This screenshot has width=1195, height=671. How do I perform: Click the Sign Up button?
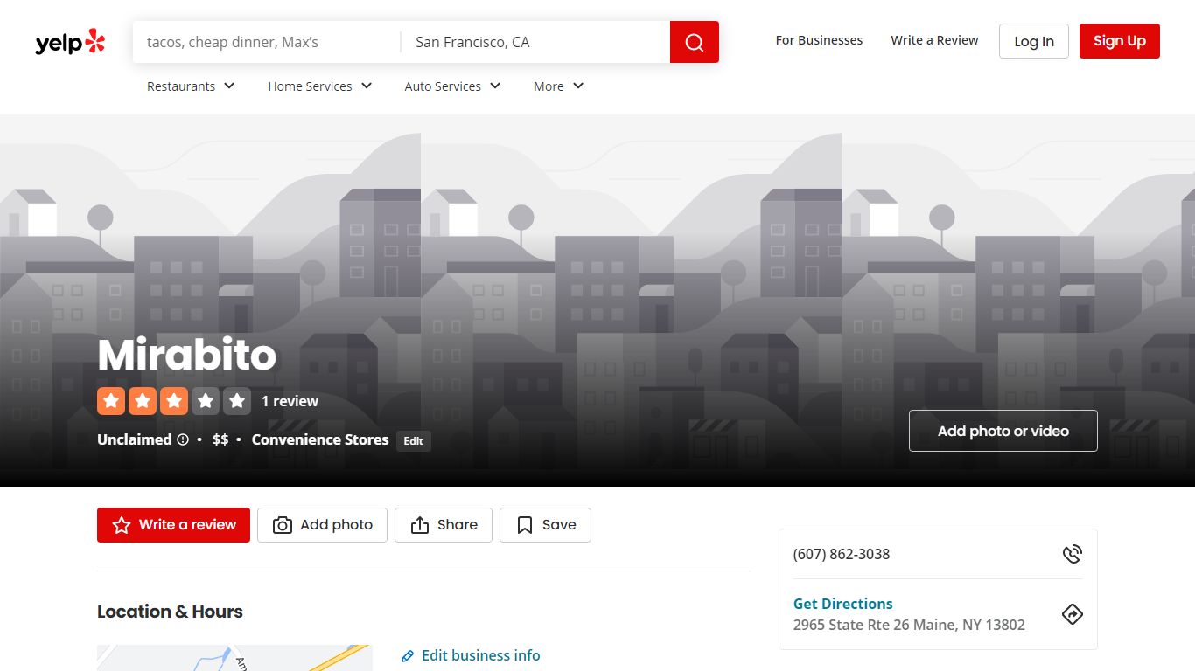click(1120, 41)
